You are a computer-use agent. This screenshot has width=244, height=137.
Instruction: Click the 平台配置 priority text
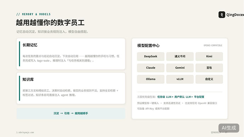click(x=199, y=97)
